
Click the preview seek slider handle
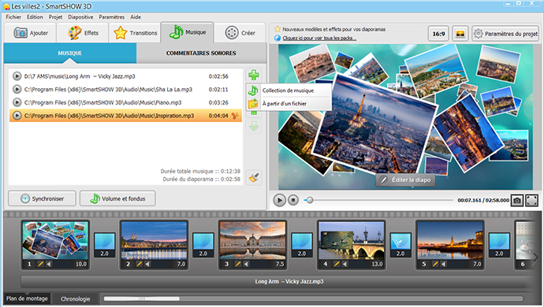[310, 200]
